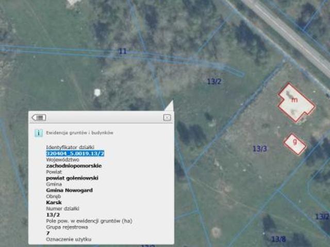Image resolution: width=330 pixels, height=247 pixels.
Task: Select parcel labeled 11 on the map
Action: 122,51
